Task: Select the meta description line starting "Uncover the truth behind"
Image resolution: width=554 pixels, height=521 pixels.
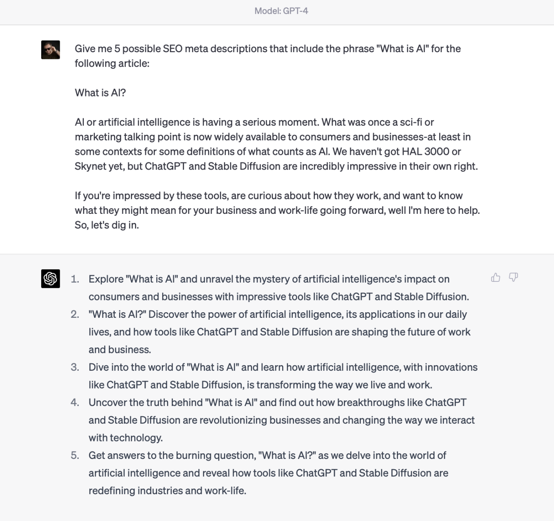Action: 277,402
